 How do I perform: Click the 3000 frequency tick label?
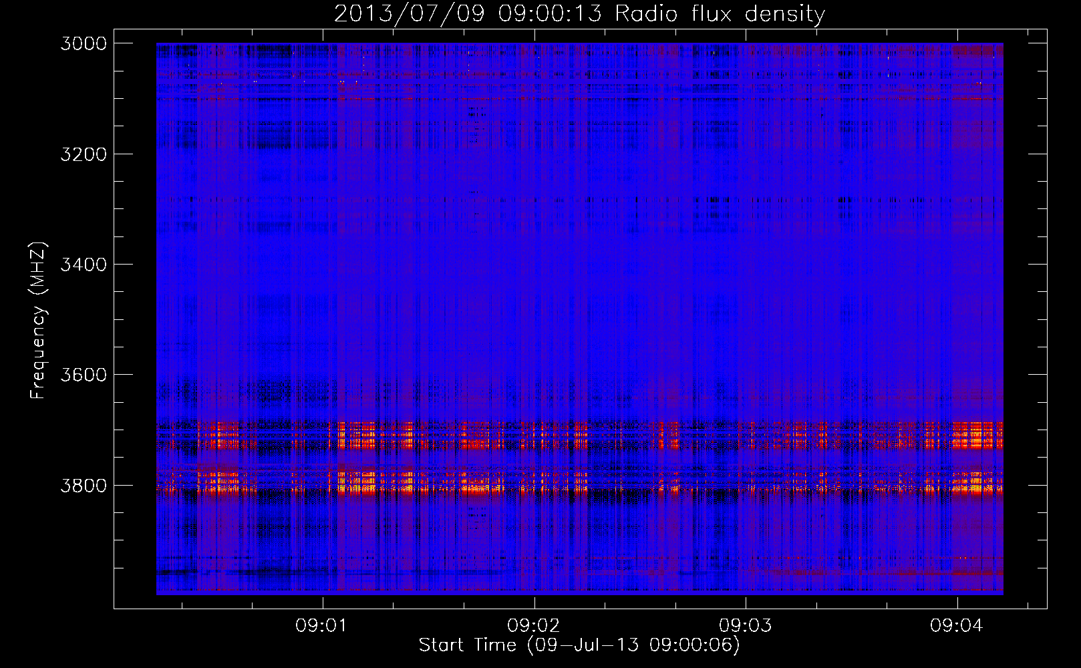point(84,43)
